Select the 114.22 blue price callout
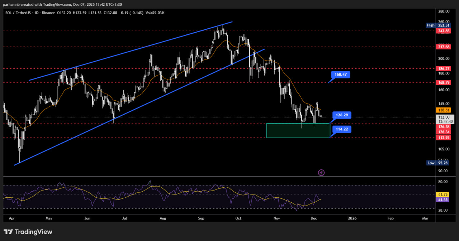Screen dimensions: 459x241 point(342,129)
